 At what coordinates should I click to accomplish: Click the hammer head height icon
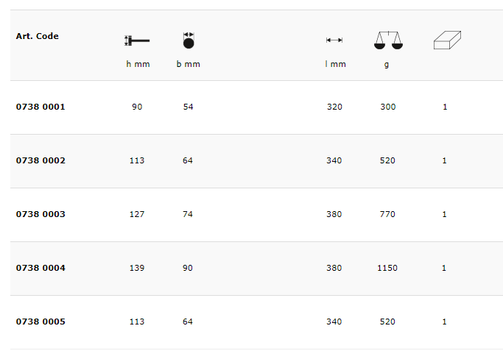[137, 40]
